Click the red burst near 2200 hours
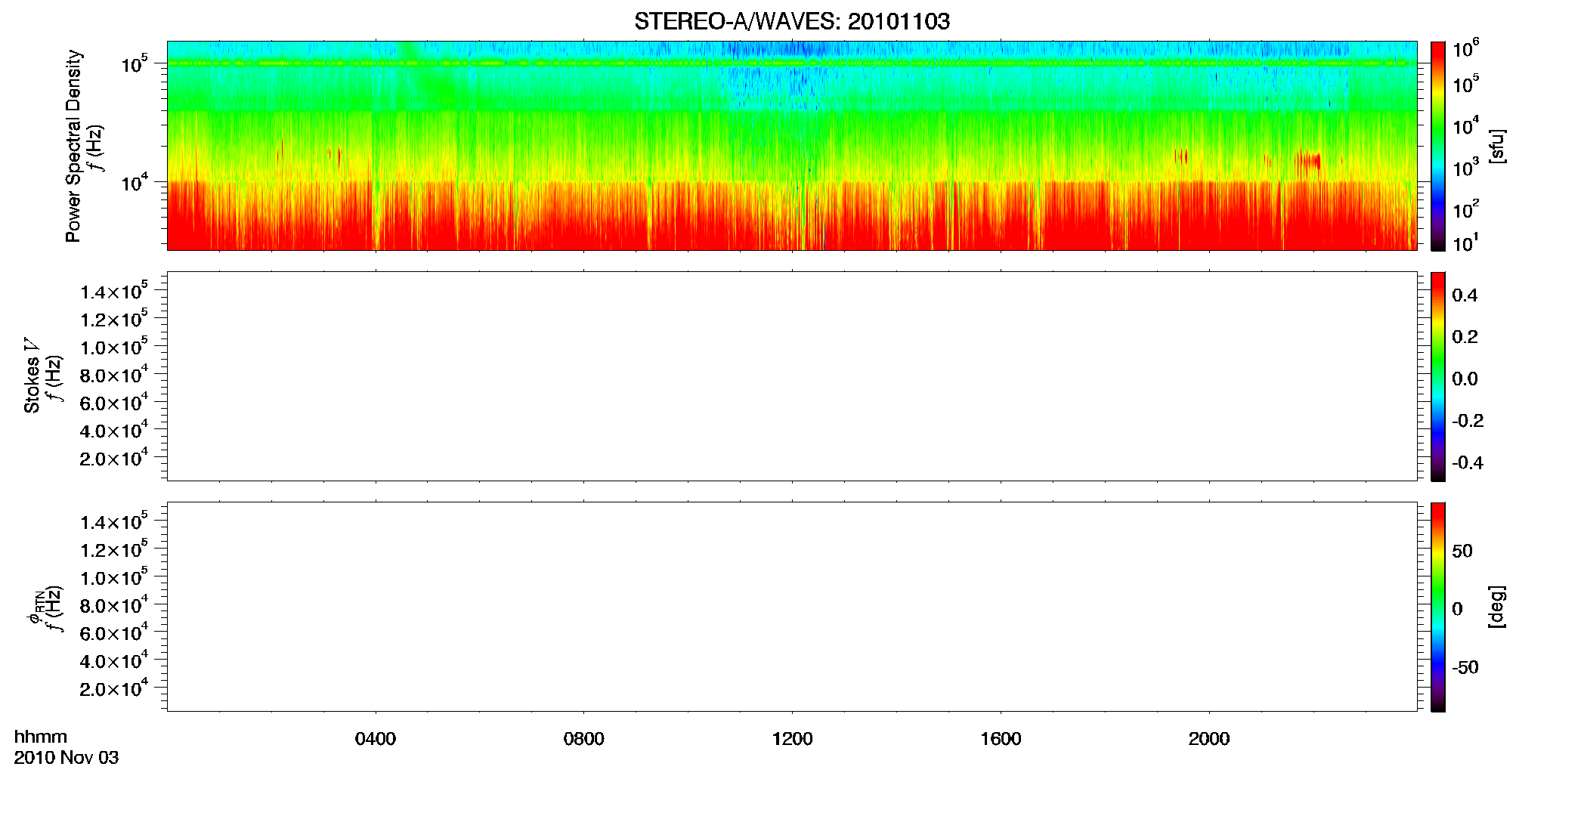Image resolution: width=1584 pixels, height=816 pixels. (x=1310, y=161)
